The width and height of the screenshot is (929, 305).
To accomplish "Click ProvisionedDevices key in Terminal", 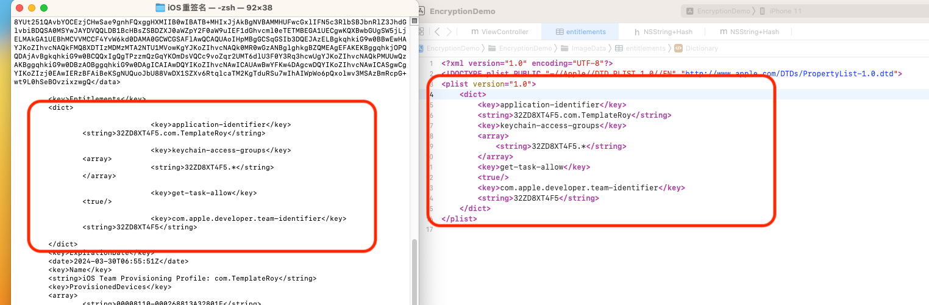I will point(110,287).
